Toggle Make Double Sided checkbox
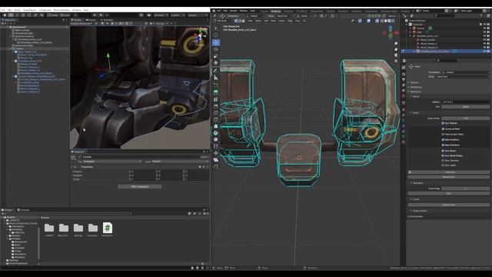492x277 pixels. (x=443, y=134)
